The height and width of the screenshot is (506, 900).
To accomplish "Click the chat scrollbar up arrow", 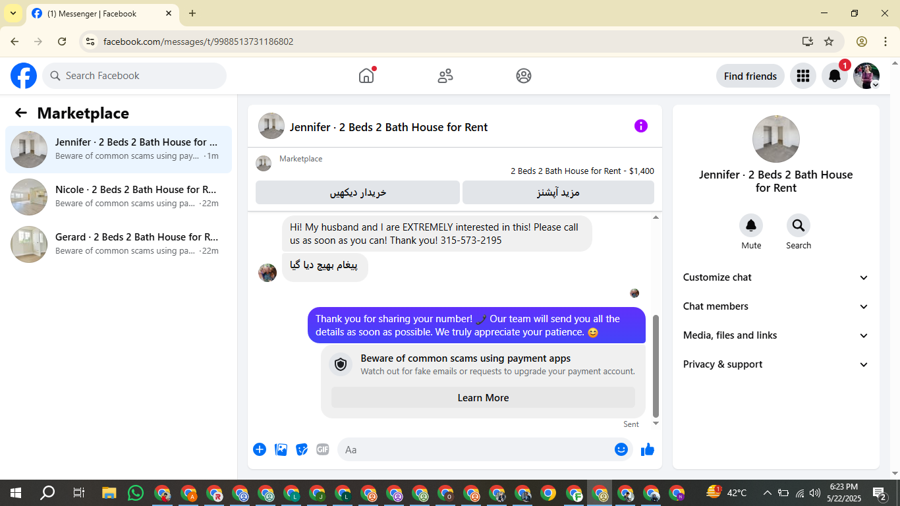I will pos(656,217).
